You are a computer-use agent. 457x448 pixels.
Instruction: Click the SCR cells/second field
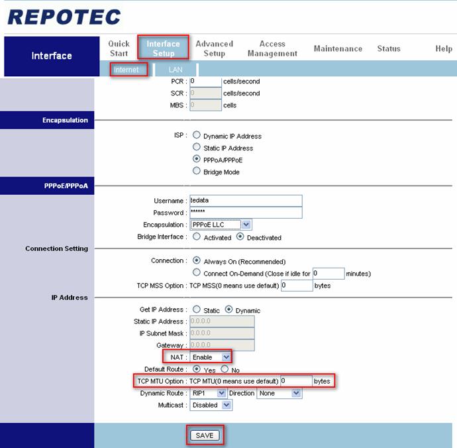205,93
